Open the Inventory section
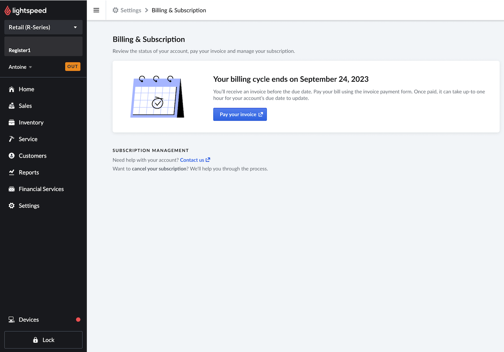This screenshot has height=352, width=504. (x=31, y=122)
